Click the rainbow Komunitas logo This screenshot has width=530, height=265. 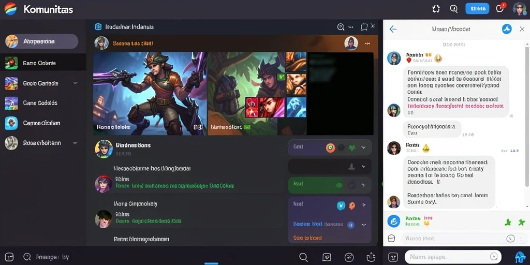click(10, 9)
